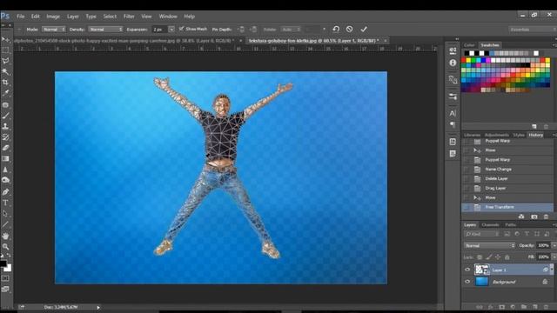Image resolution: width=557 pixels, height=313 pixels.
Task: Select the Rectangular Marquee tool
Action: click(5, 50)
